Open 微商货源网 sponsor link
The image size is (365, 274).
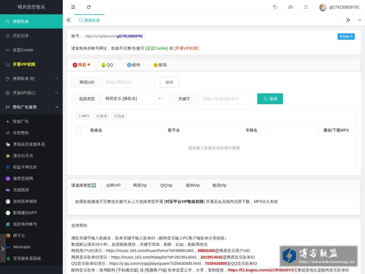pyautogui.click(x=31, y=178)
